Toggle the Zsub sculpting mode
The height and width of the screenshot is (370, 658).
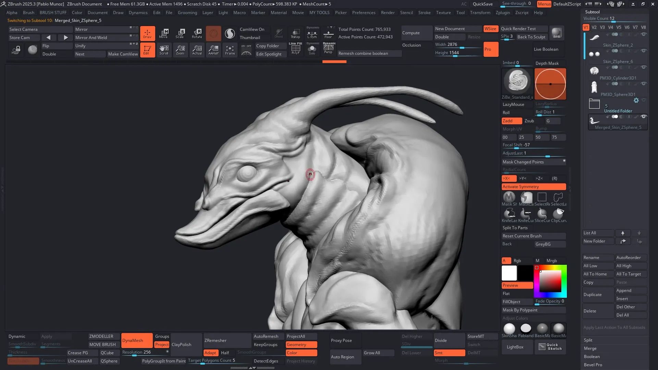point(529,121)
